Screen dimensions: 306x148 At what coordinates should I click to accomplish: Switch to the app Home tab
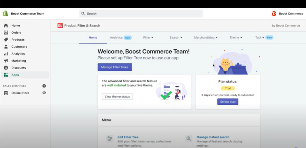(93, 38)
